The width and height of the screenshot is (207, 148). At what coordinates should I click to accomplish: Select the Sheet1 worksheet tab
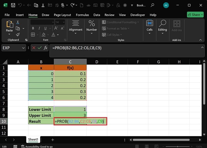pyautogui.click(x=33, y=140)
